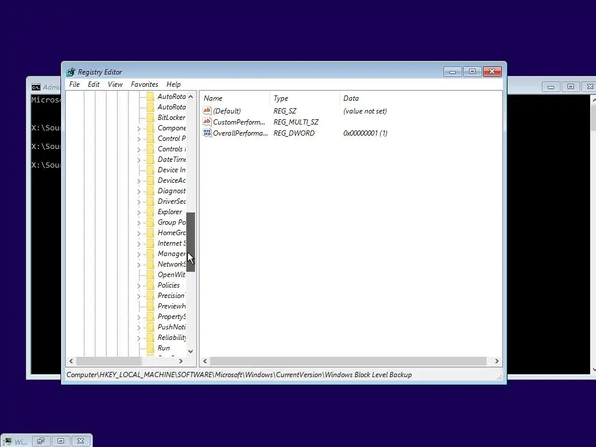
Task: Maximize the Registry Editor window
Action: point(472,72)
